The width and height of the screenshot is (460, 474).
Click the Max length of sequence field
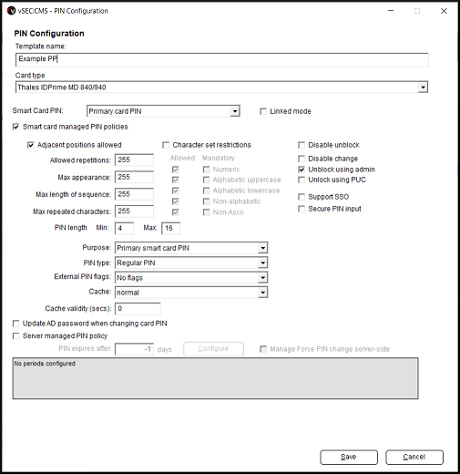pyautogui.click(x=134, y=194)
